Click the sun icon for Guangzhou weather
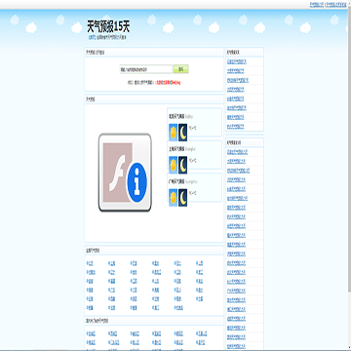This screenshot has width=351, height=351. coord(173,198)
